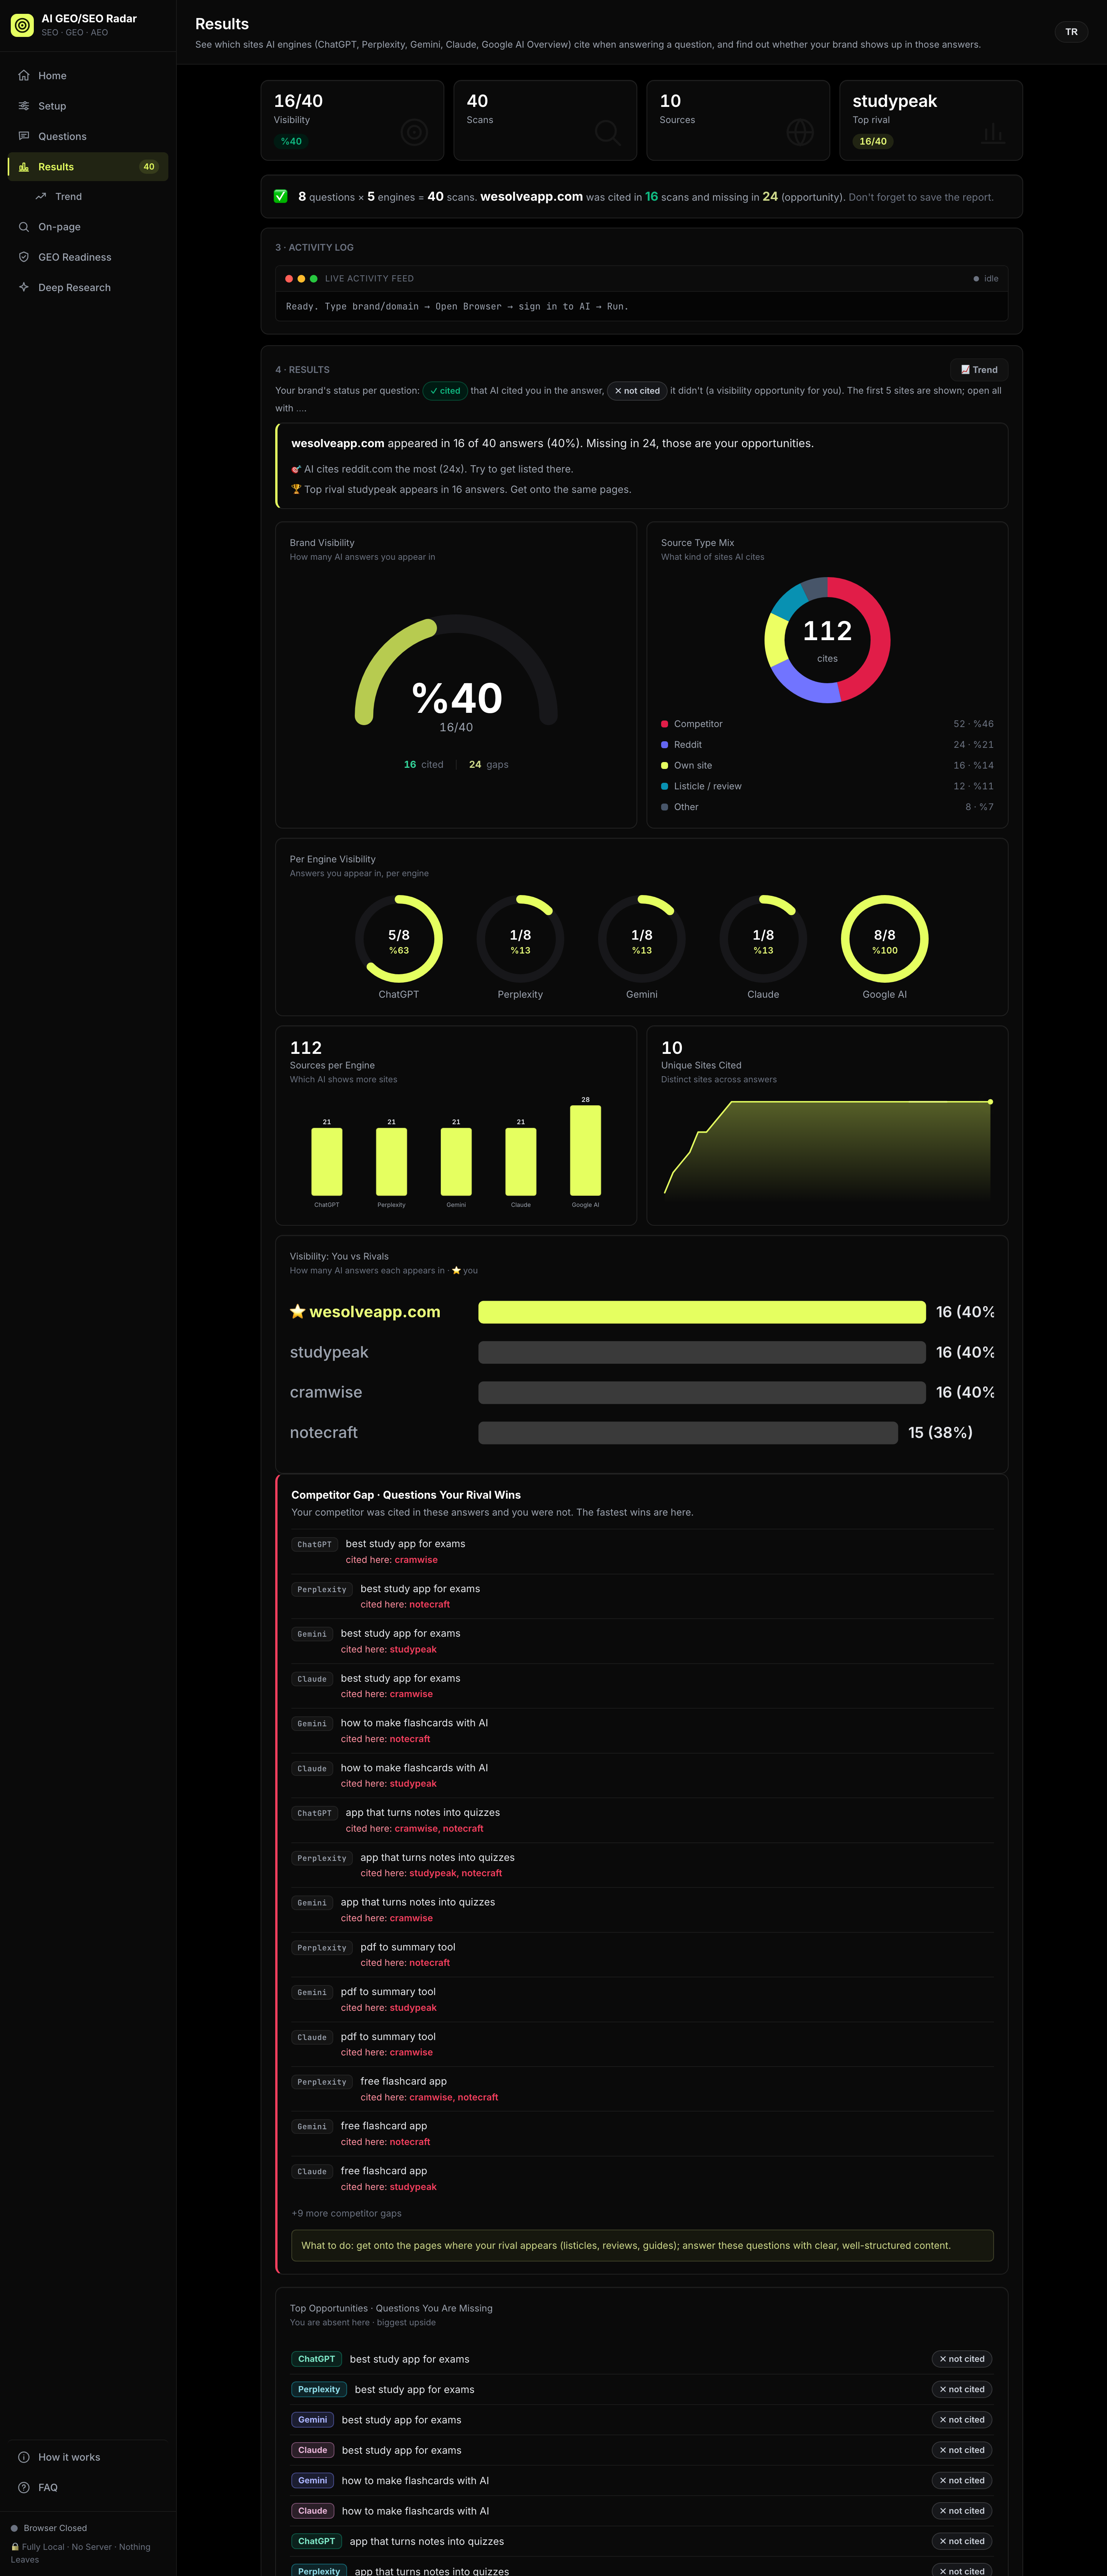The image size is (1107, 2576).
Task: Open the FAQ help icon
Action: point(24,2487)
